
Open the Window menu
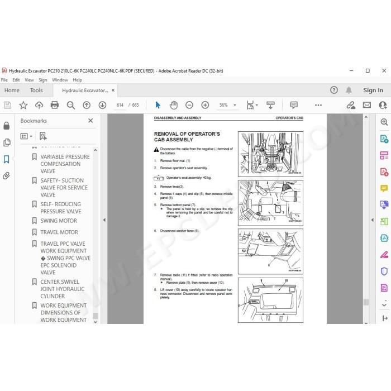(x=60, y=80)
